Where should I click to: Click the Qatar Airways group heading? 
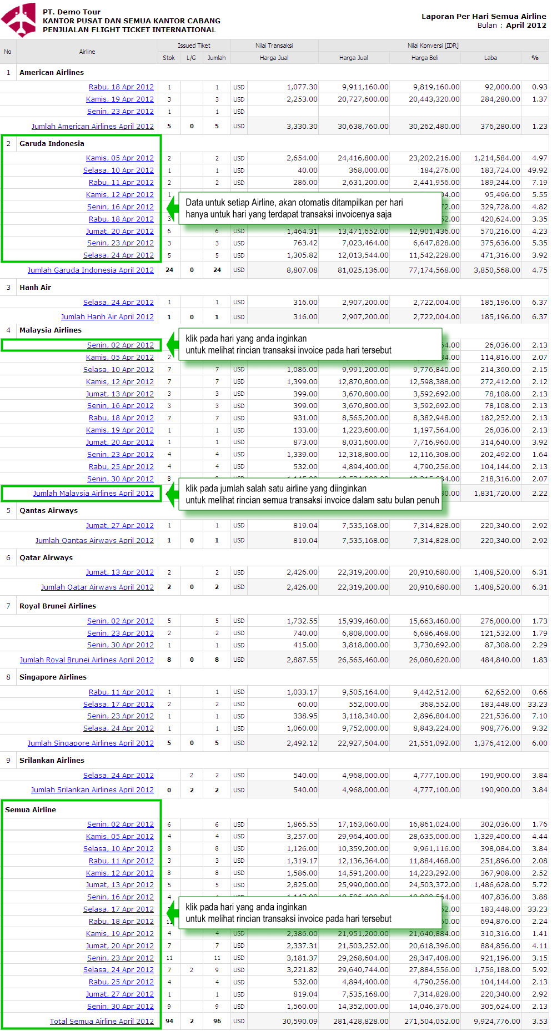[x=46, y=558]
